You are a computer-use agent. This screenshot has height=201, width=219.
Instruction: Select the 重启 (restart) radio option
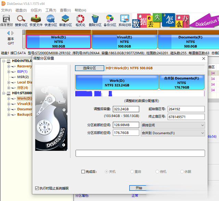pos(132,172)
